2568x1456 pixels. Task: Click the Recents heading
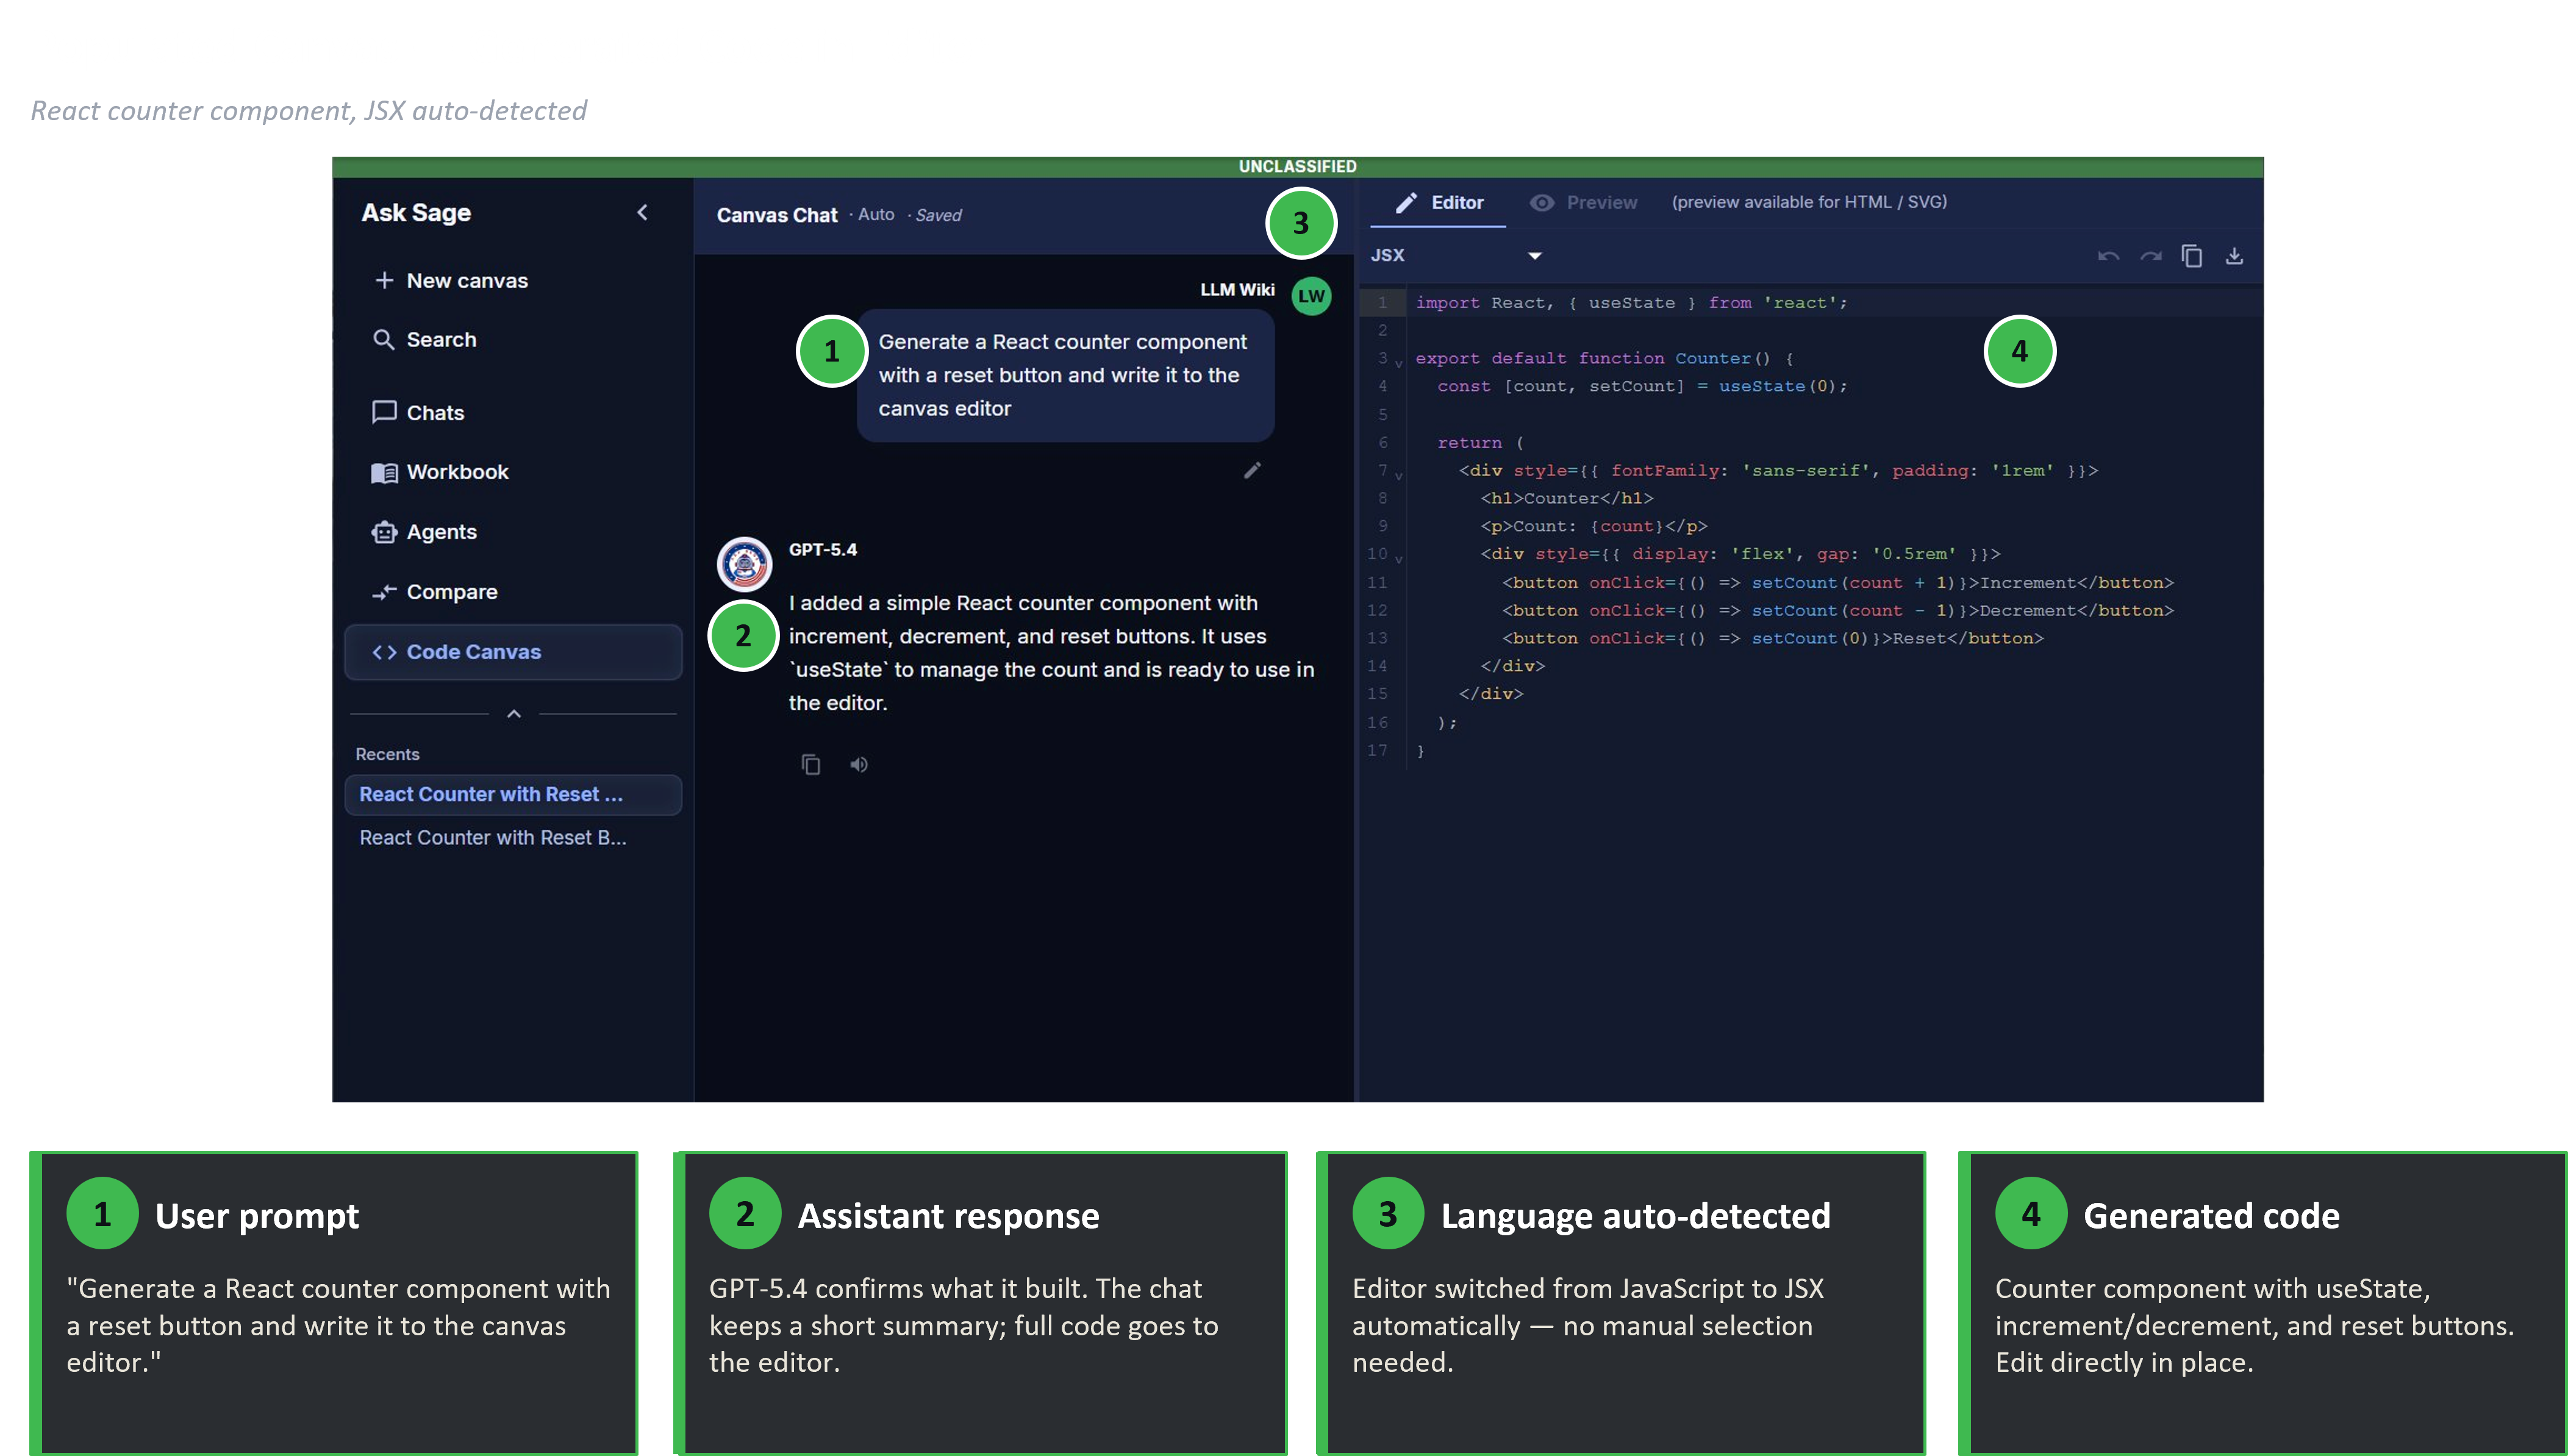point(387,754)
